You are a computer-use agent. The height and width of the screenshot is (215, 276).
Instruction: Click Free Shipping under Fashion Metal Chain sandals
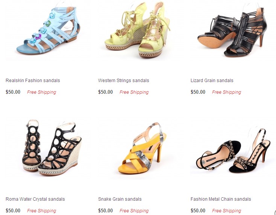pos(226,211)
